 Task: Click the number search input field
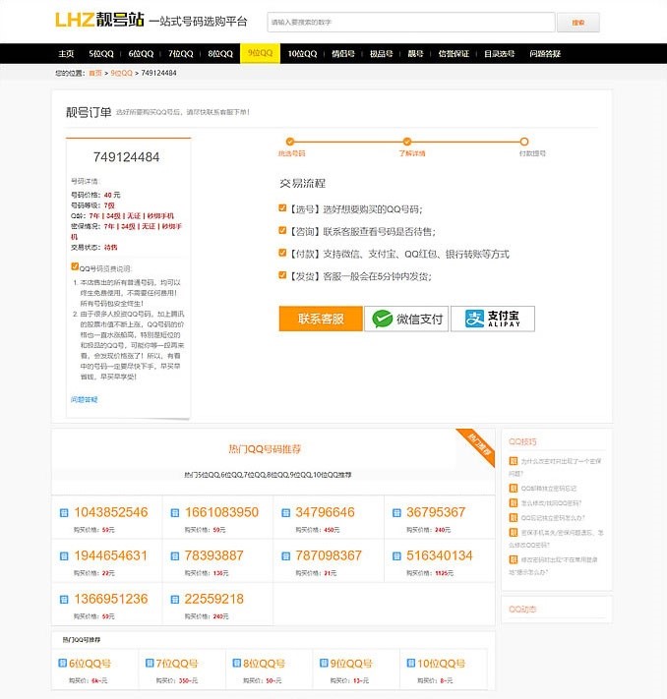(x=409, y=22)
